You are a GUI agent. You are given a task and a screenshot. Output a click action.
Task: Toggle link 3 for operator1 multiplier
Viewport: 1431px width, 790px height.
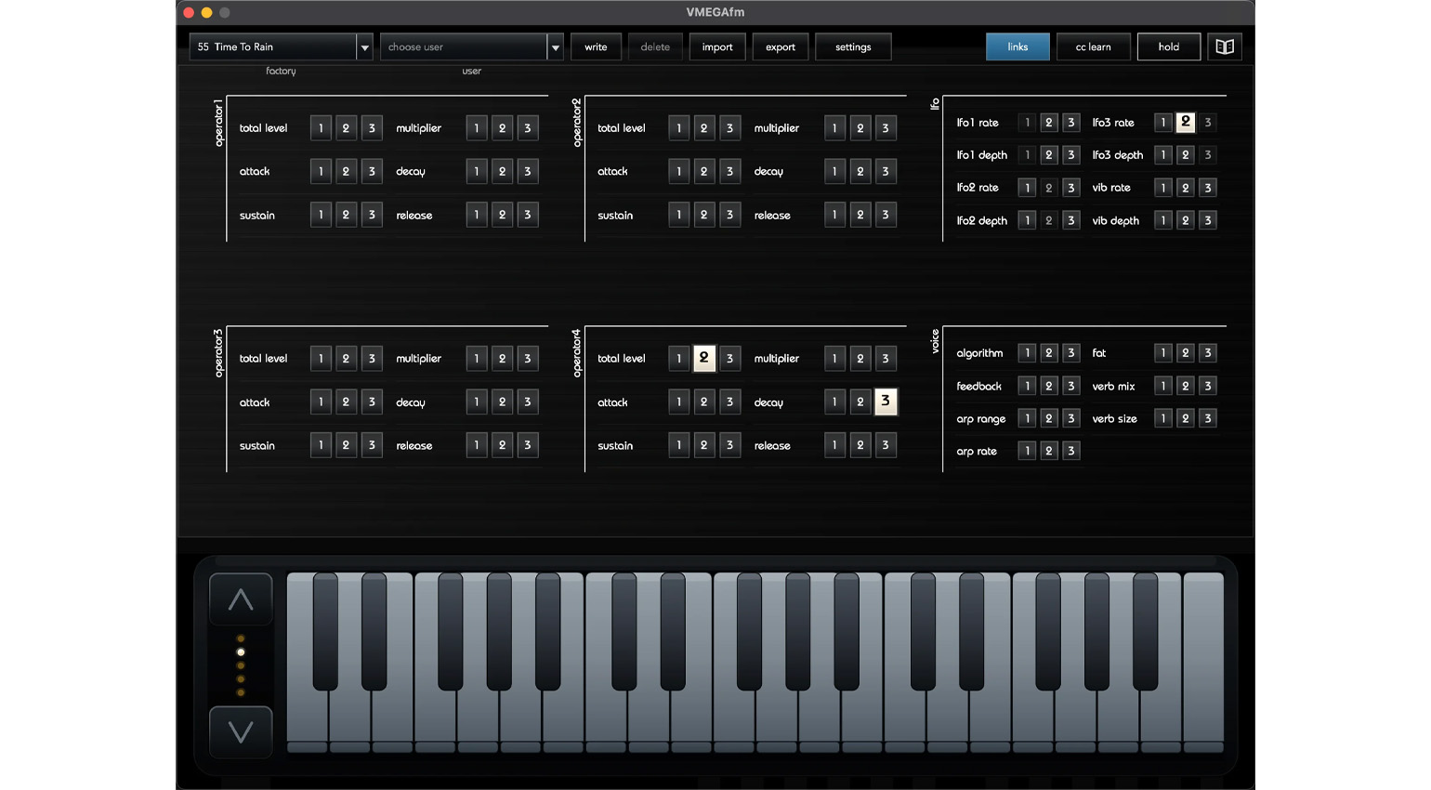click(528, 128)
